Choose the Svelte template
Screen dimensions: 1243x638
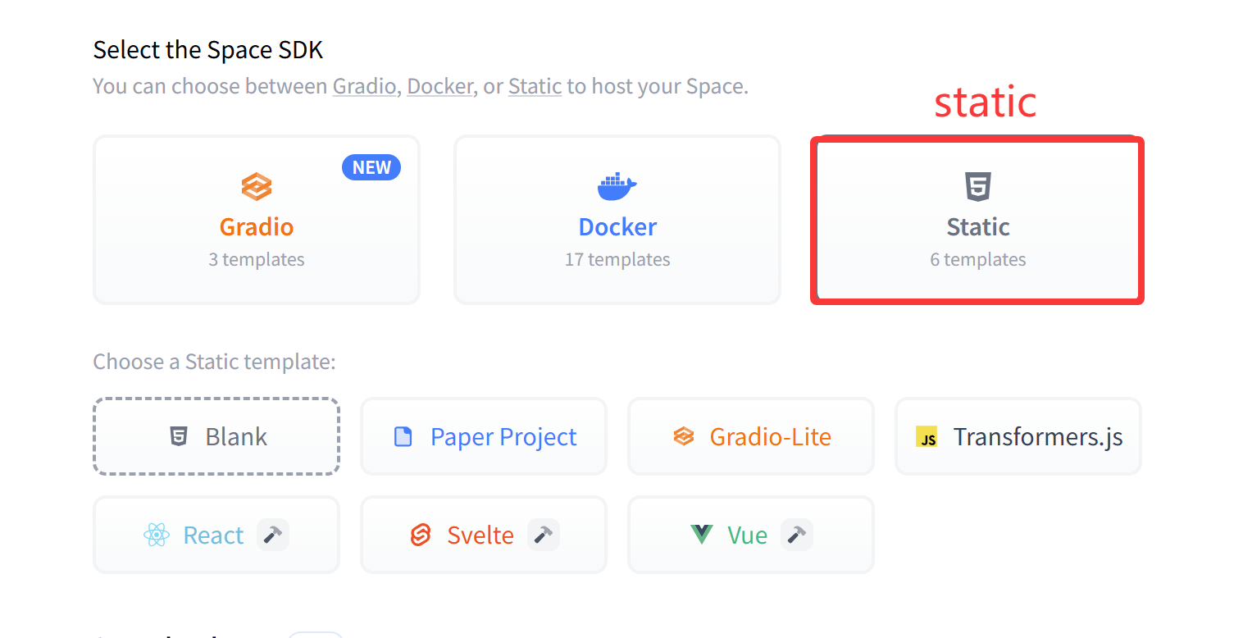tap(484, 535)
